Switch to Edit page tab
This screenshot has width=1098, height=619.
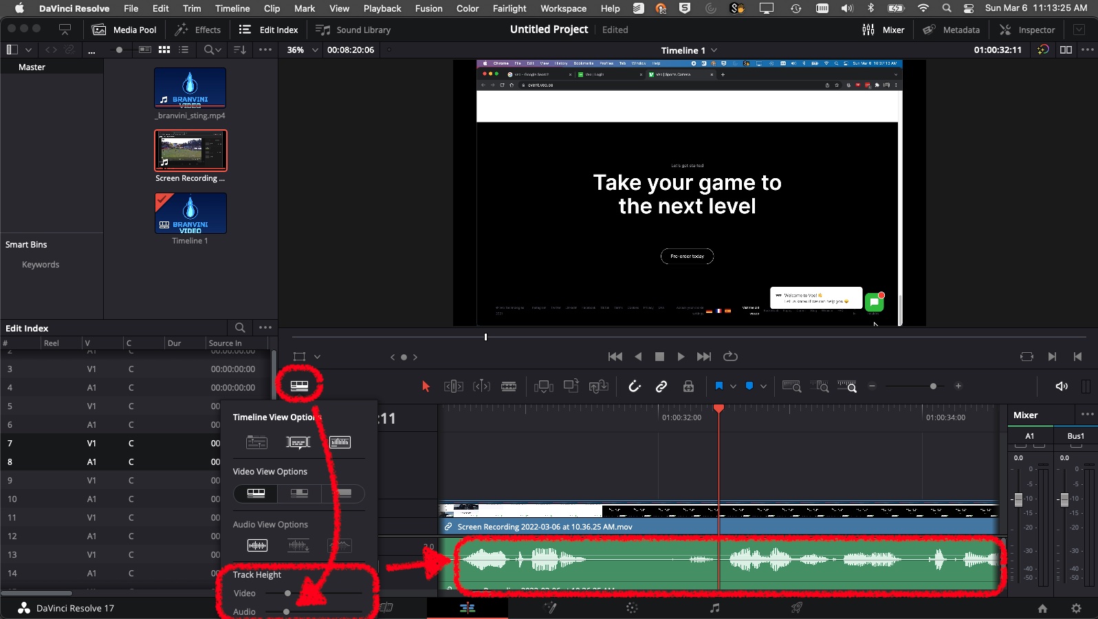pyautogui.click(x=468, y=608)
